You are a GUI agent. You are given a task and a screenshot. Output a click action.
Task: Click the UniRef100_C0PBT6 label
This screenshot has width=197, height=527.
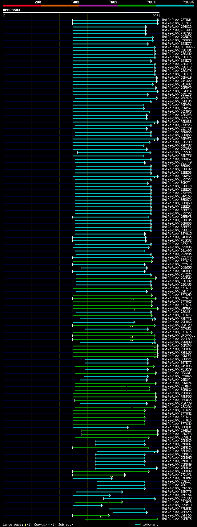177,519
